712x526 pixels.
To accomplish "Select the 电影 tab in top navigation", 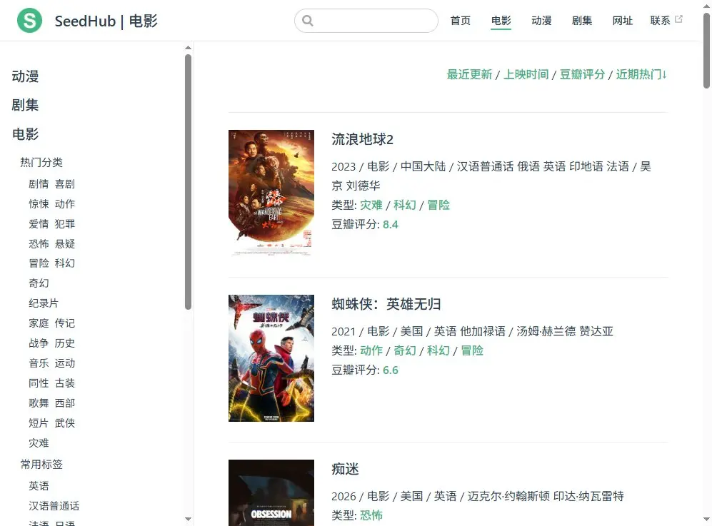I will [501, 21].
